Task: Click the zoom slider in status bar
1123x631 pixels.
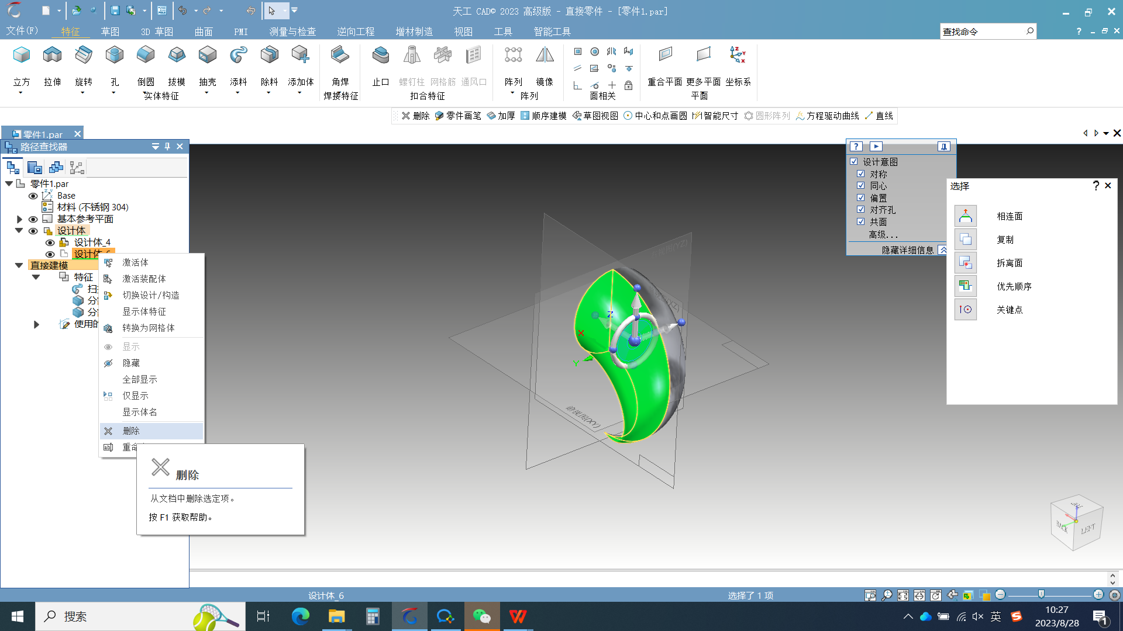Action: coord(1041,594)
